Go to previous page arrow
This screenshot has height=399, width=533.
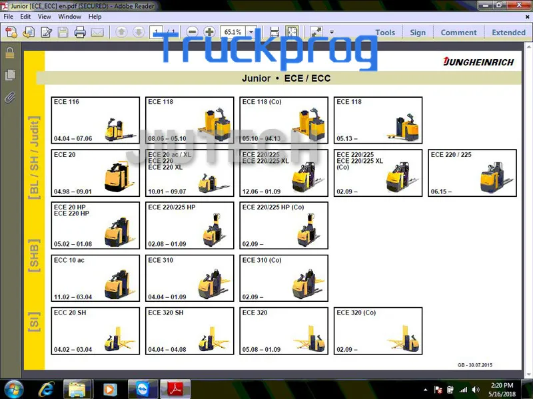point(121,32)
